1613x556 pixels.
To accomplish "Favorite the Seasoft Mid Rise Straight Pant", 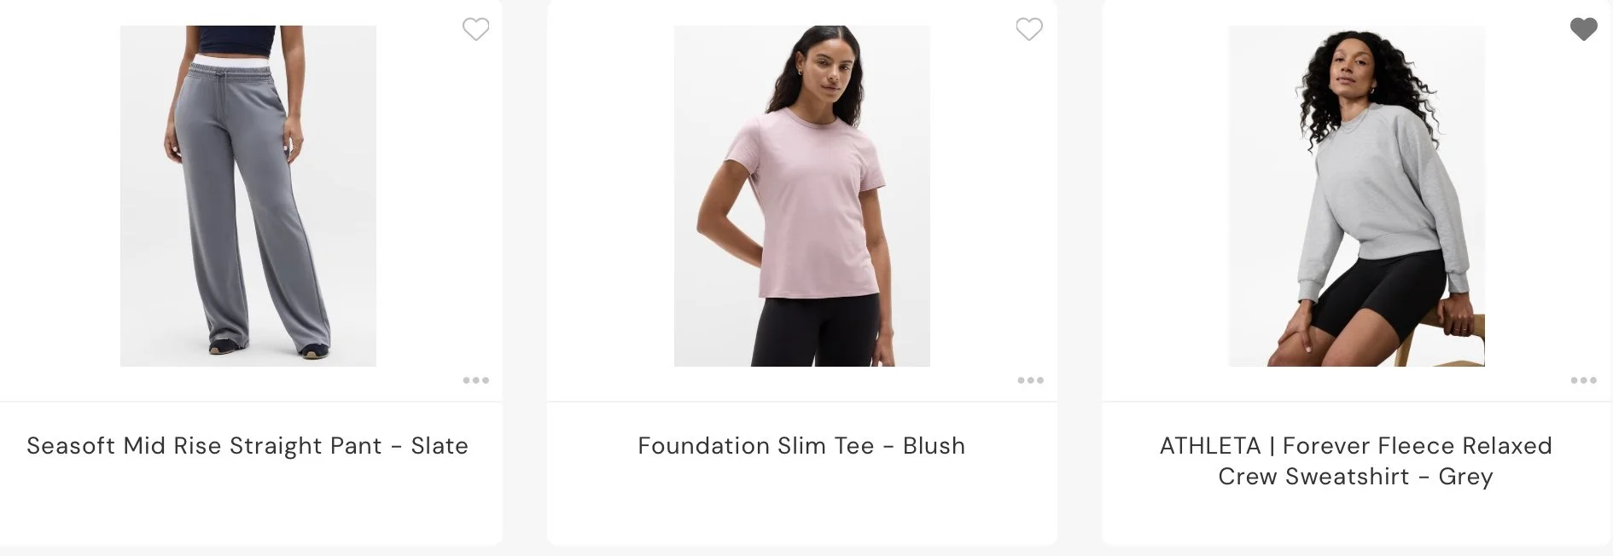I will [x=475, y=29].
